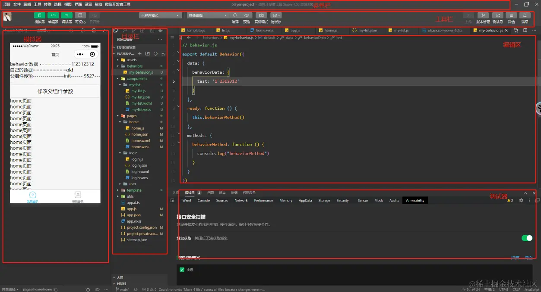Open login.wxml in file tree
This screenshot has height=292, width=541.
coord(140,172)
